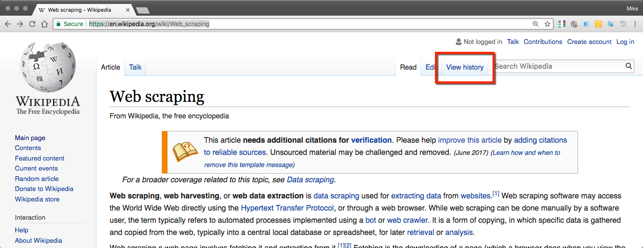Click the Log in link
Screen dimensions: 643x248
point(625,42)
